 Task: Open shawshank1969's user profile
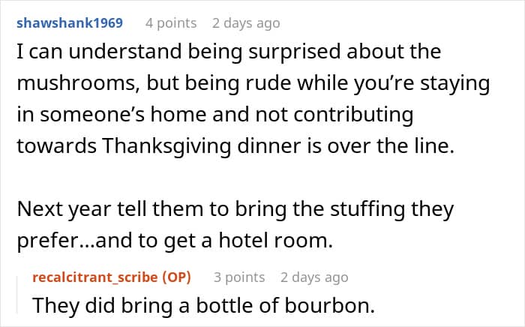pos(70,22)
